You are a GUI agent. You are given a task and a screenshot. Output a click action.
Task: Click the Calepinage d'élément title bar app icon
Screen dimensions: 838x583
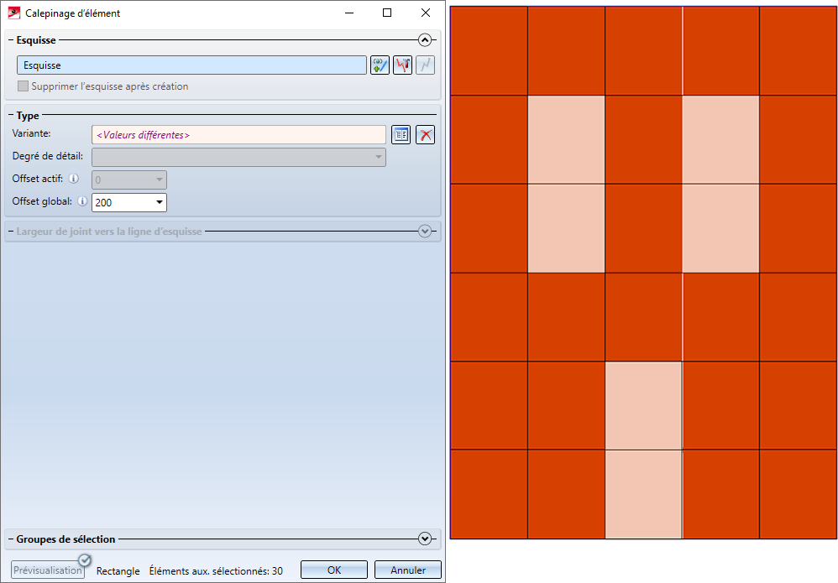[x=14, y=13]
